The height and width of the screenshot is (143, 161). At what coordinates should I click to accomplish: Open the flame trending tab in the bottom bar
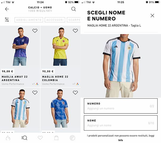coord(8,138)
